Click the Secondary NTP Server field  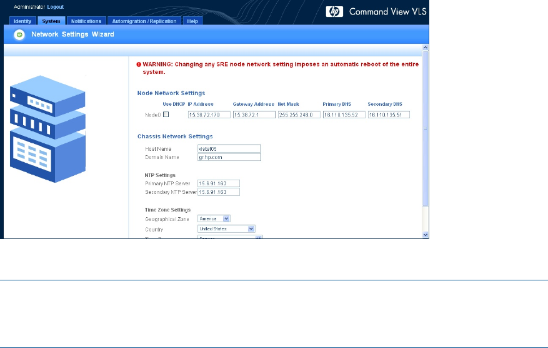[219, 192]
